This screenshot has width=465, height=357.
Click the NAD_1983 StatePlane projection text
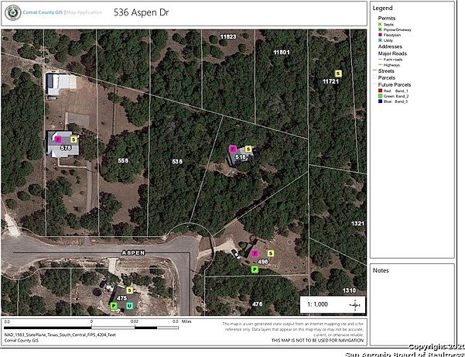[60, 335]
